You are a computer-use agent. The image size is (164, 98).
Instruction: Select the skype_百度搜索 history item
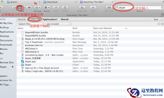click(33, 58)
